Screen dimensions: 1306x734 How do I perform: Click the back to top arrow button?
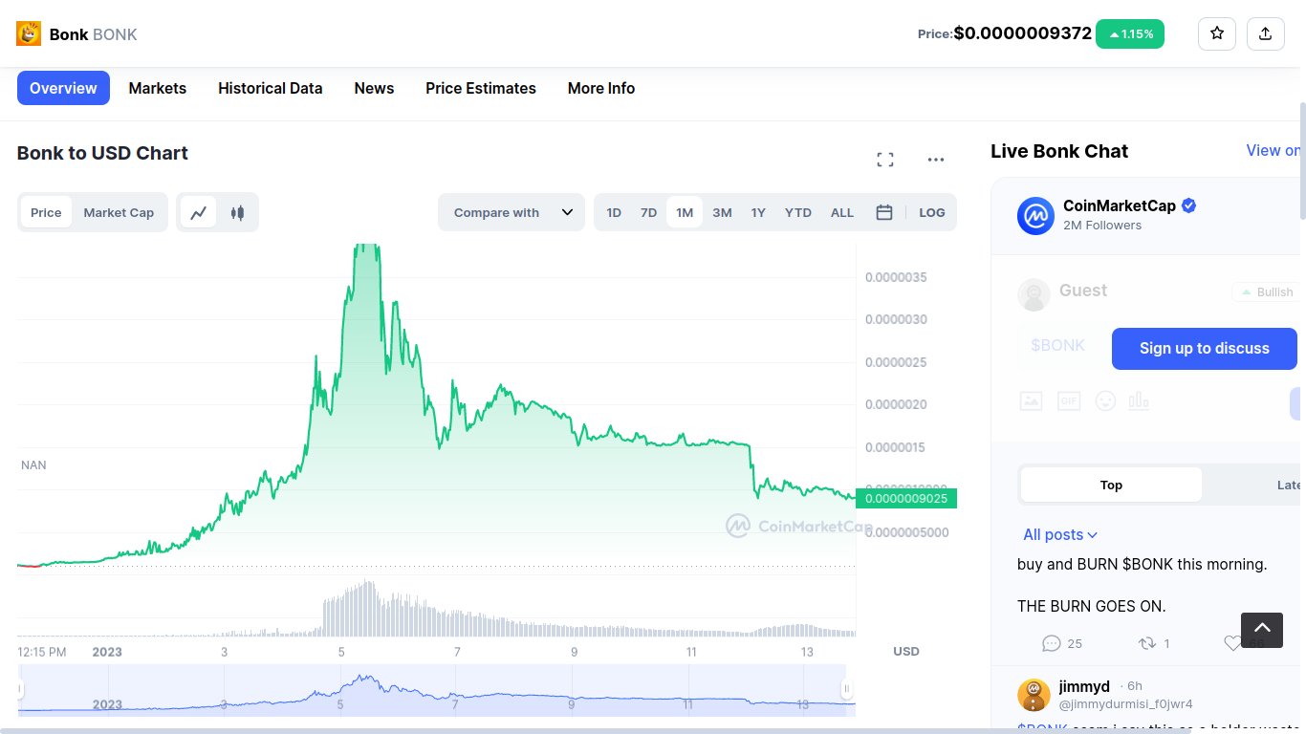[1262, 630]
